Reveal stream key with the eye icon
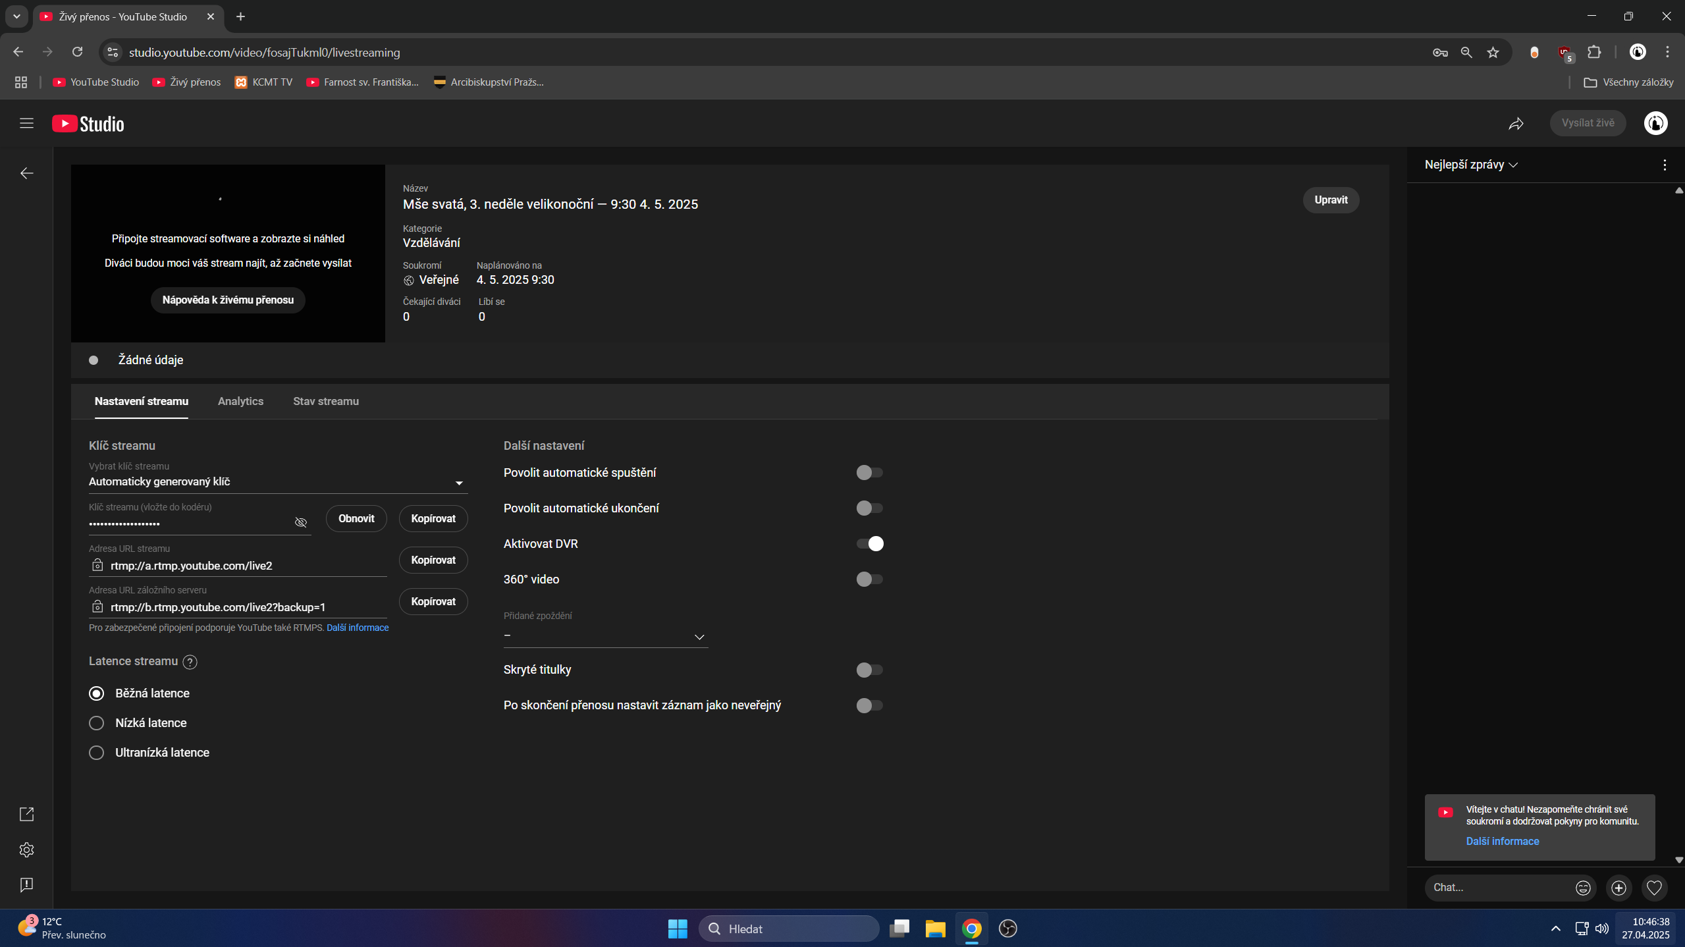 click(301, 522)
